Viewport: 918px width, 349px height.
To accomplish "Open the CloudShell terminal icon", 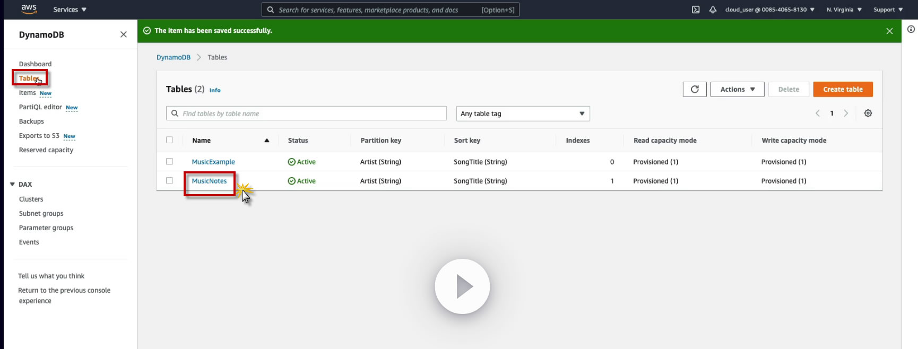I will coord(696,10).
